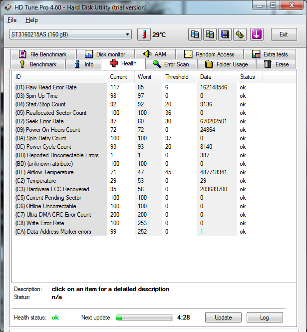Open the Info tab
This screenshot has width=307, height=332.
[83, 64]
